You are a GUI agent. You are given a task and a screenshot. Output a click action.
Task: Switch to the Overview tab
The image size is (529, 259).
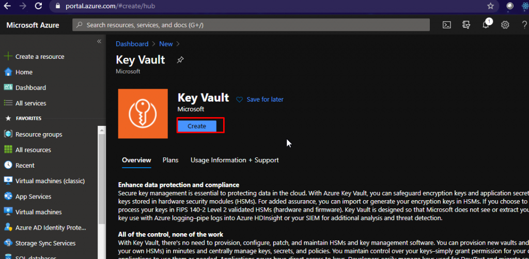click(136, 160)
